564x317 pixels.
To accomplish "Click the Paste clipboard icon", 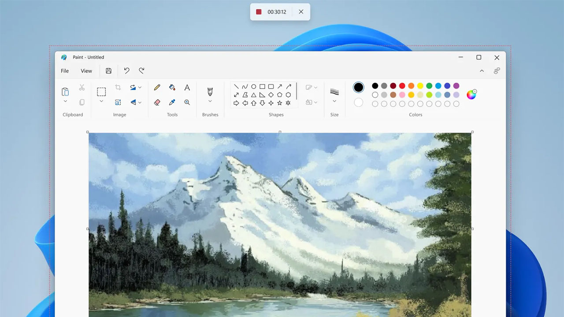I will tap(65, 92).
